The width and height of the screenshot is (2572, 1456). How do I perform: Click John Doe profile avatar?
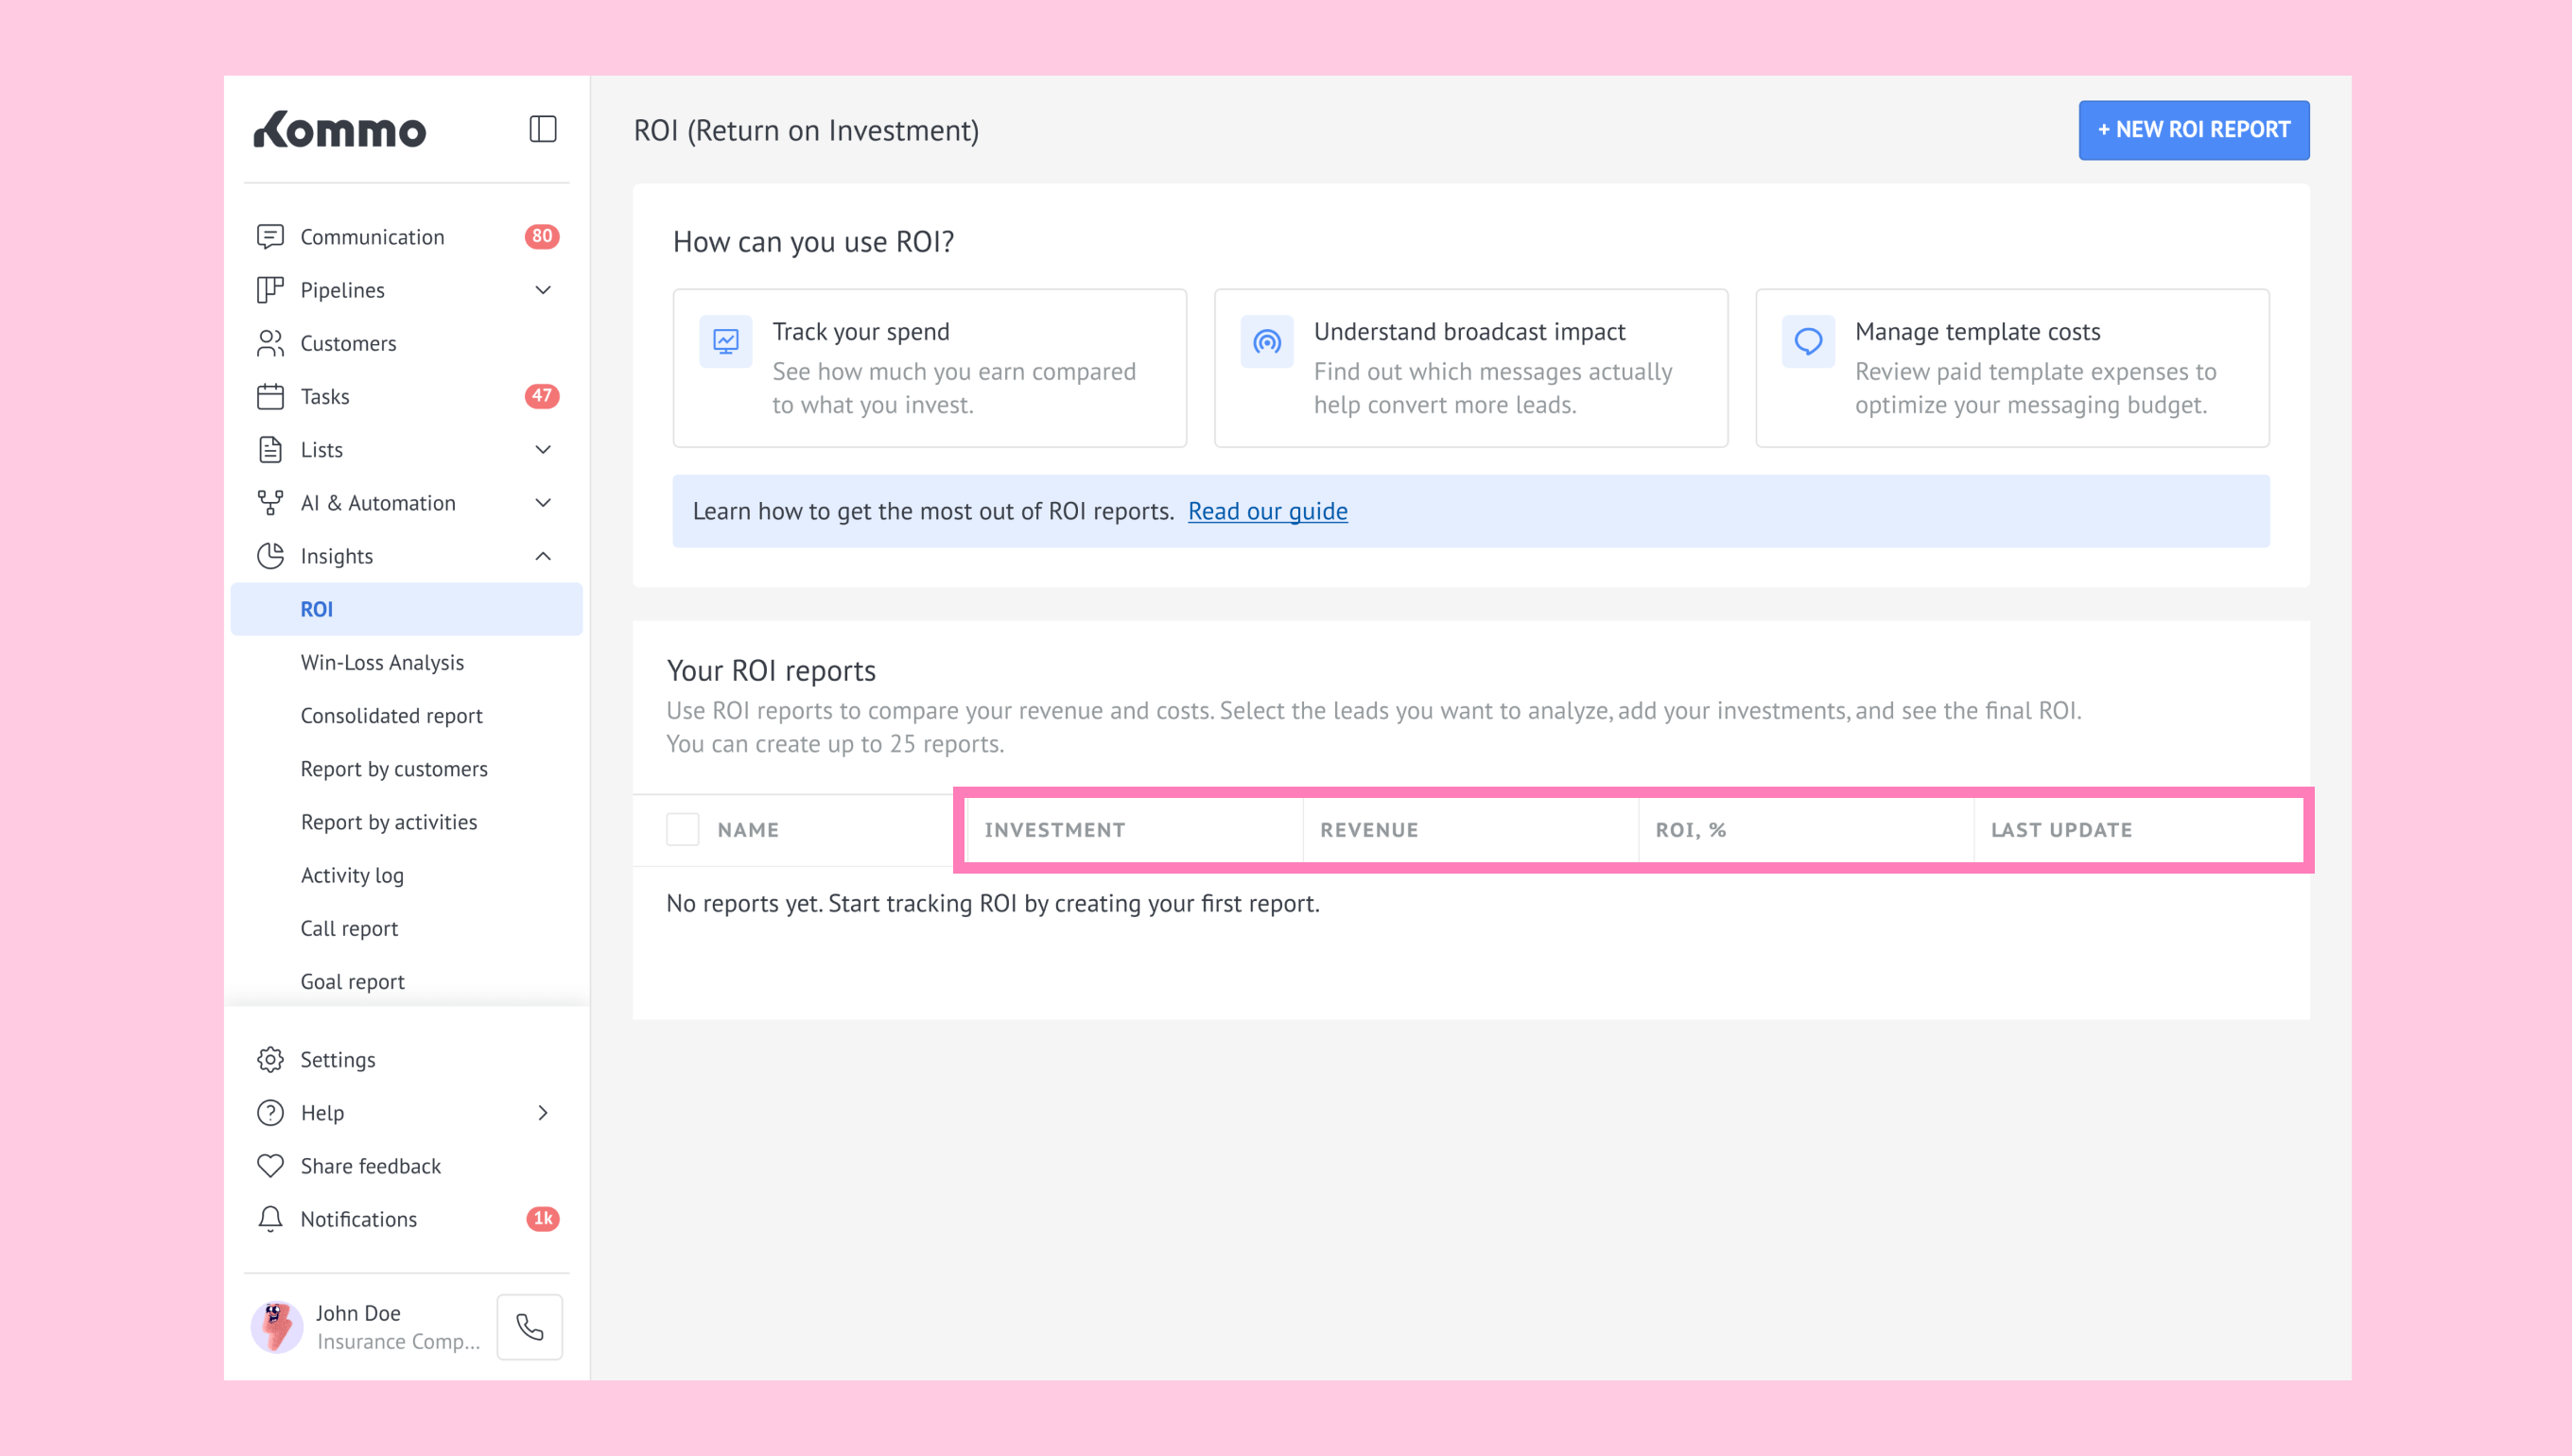click(277, 1326)
